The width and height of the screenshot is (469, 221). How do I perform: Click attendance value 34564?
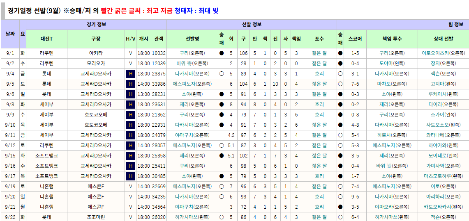tap(159, 207)
